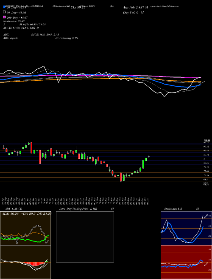Click the 'Intra Day Trading Price & MR' title
This screenshot has height=279, width=212.
(x=78, y=209)
